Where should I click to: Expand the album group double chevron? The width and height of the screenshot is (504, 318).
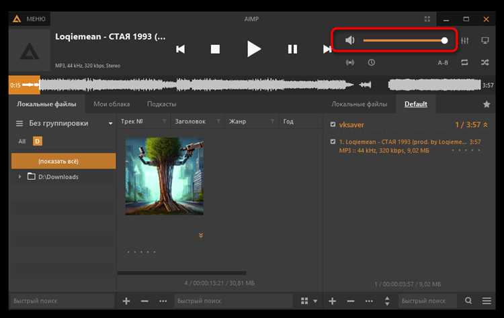(x=201, y=235)
